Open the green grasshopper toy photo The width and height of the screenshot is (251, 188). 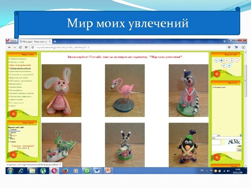click(x=61, y=145)
